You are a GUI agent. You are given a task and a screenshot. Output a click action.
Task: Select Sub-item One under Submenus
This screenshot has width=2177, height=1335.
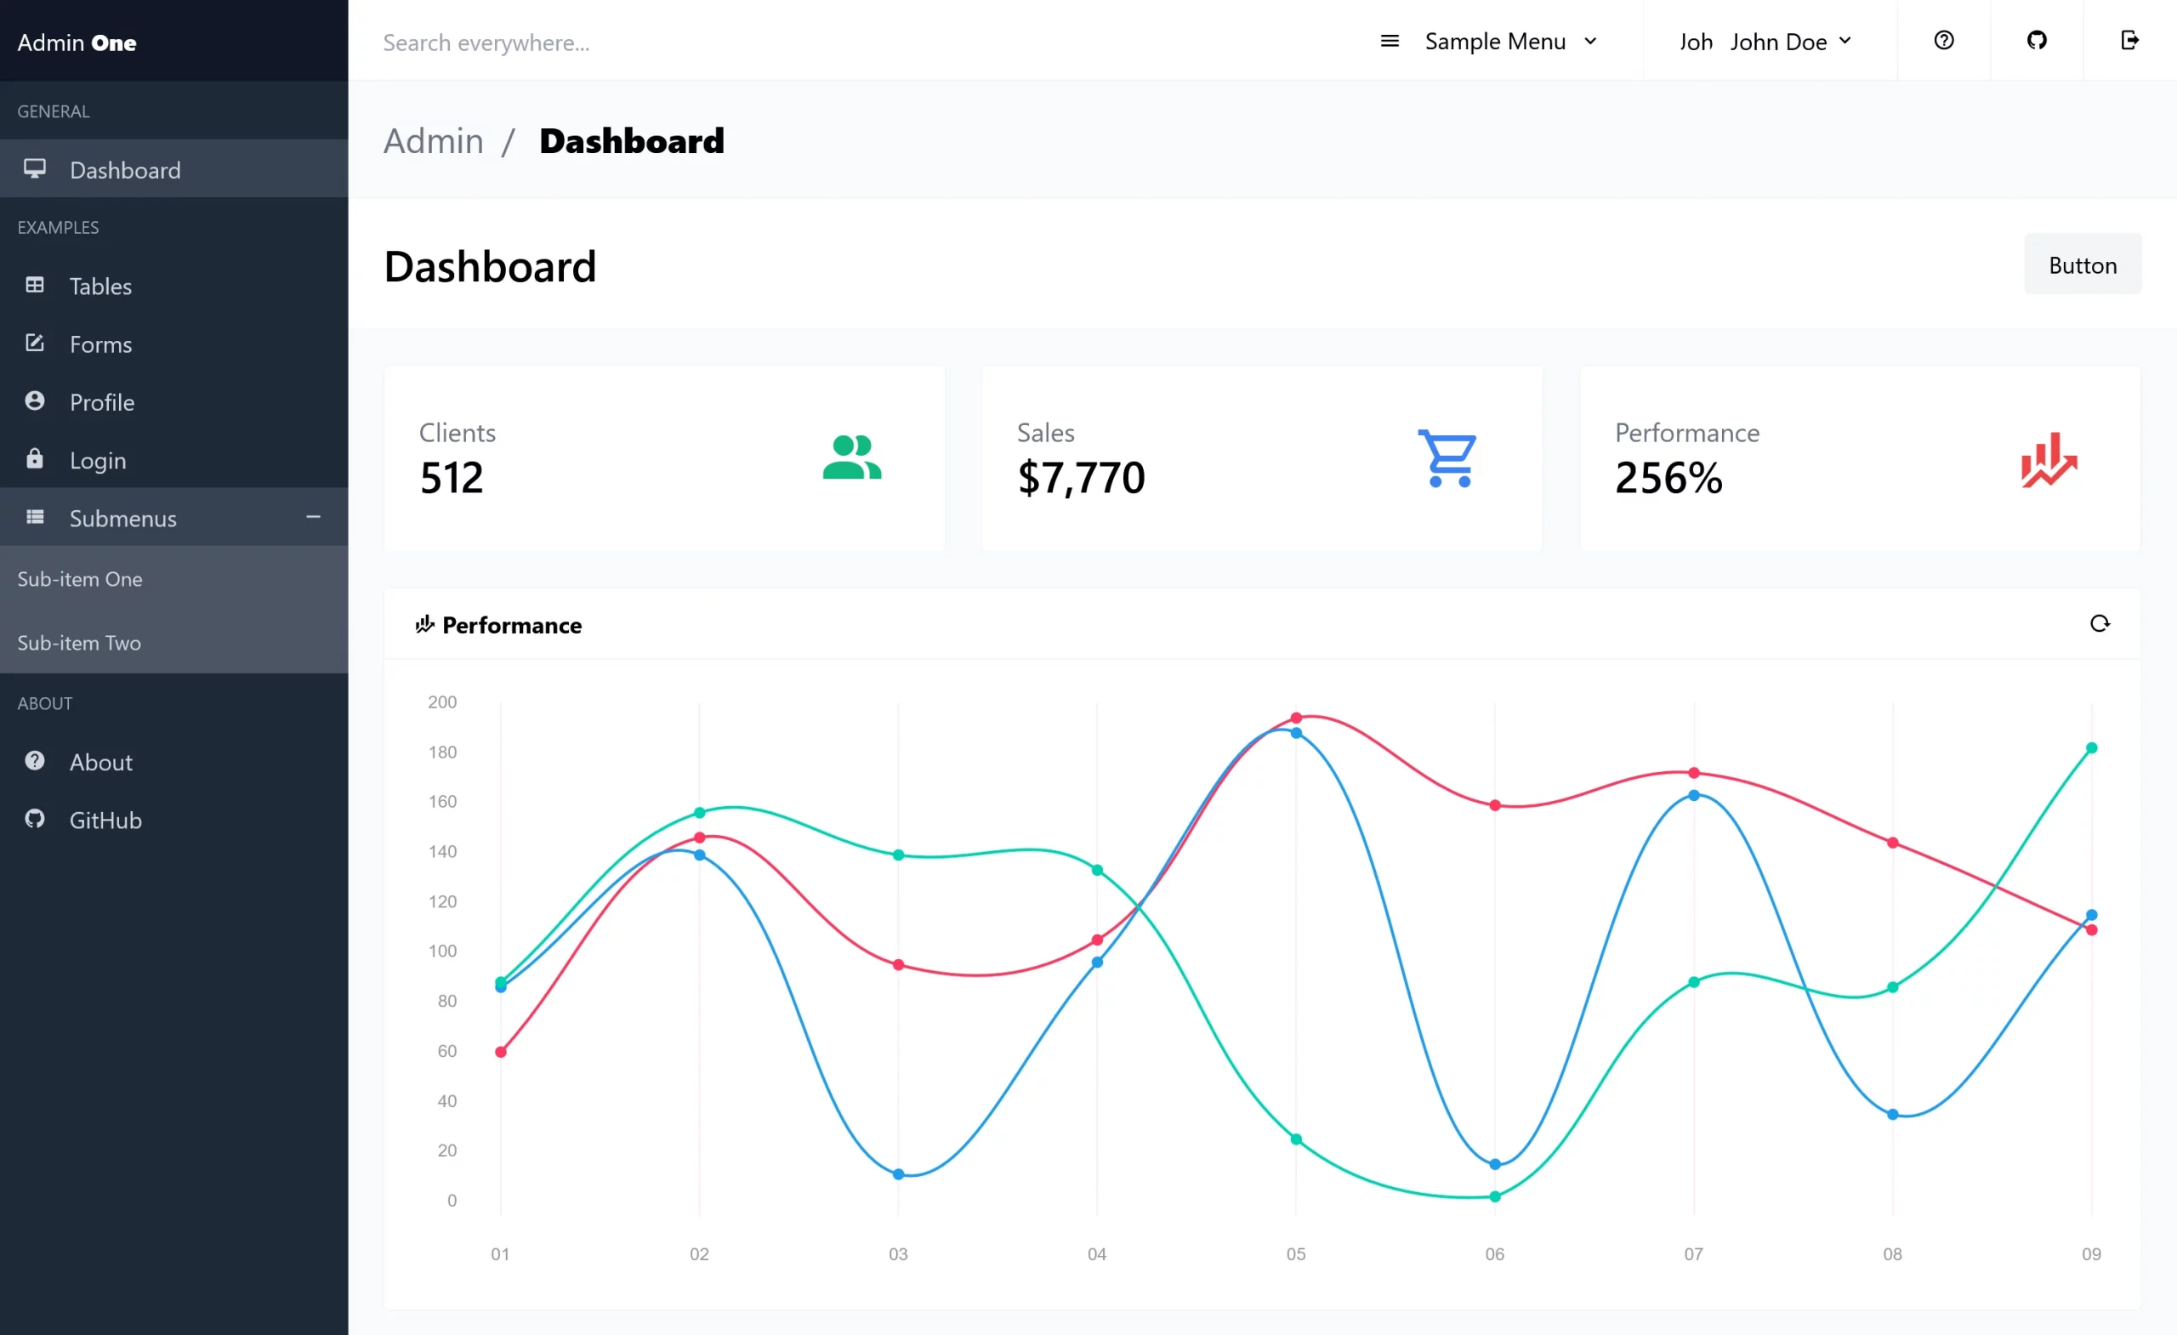(80, 579)
